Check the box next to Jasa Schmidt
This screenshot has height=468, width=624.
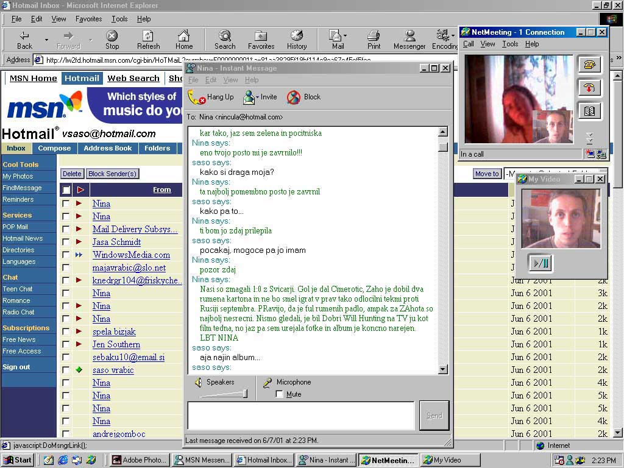pos(66,242)
